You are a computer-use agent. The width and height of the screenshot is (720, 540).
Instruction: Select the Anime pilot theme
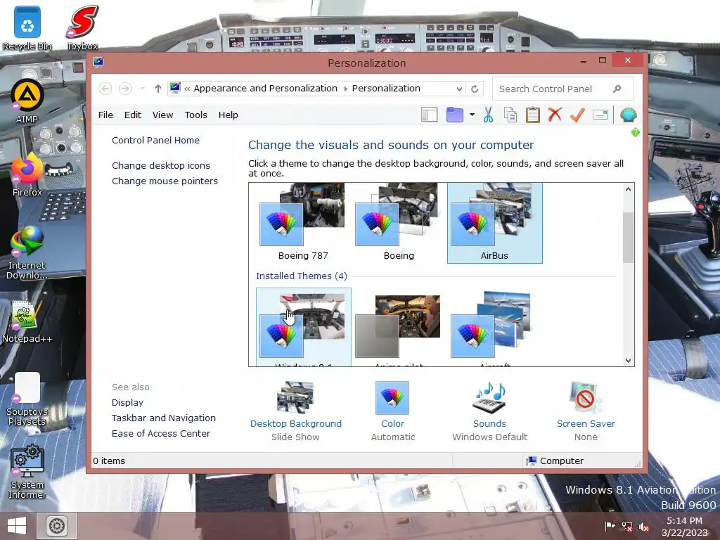coord(399,327)
